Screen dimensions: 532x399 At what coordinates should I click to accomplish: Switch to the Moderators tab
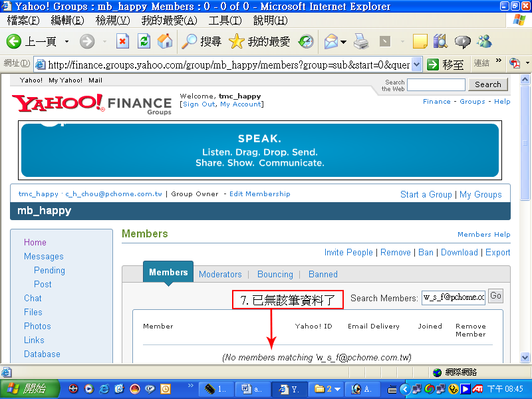[220, 274]
